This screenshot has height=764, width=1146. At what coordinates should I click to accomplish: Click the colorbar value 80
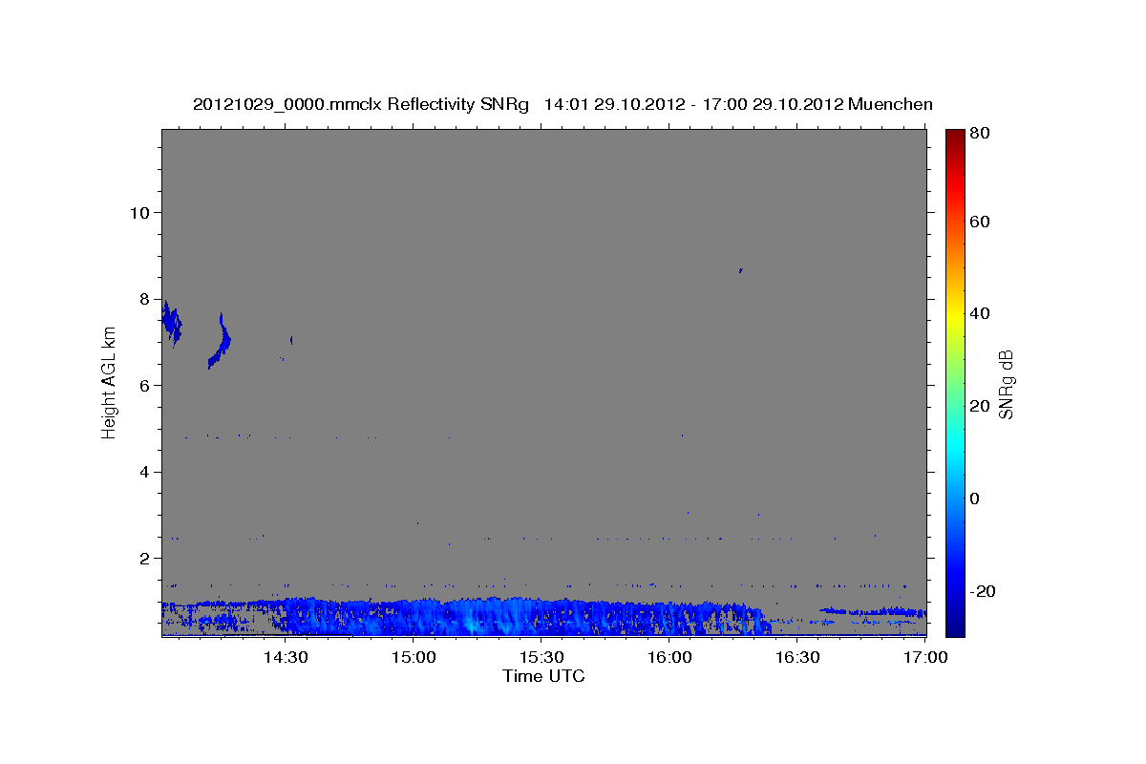coord(980,133)
